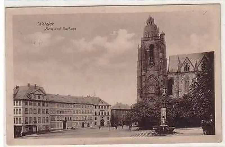This screenshot has height=147, width=225.
Task: Click the figures standing at bottom right
Action: click(x=207, y=128)
